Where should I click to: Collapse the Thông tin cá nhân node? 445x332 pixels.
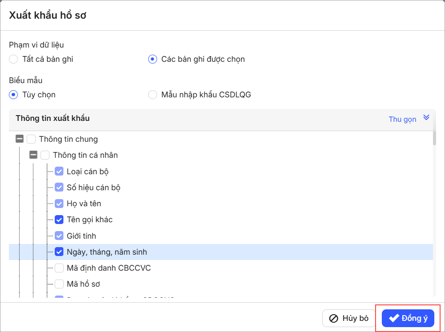(33, 155)
